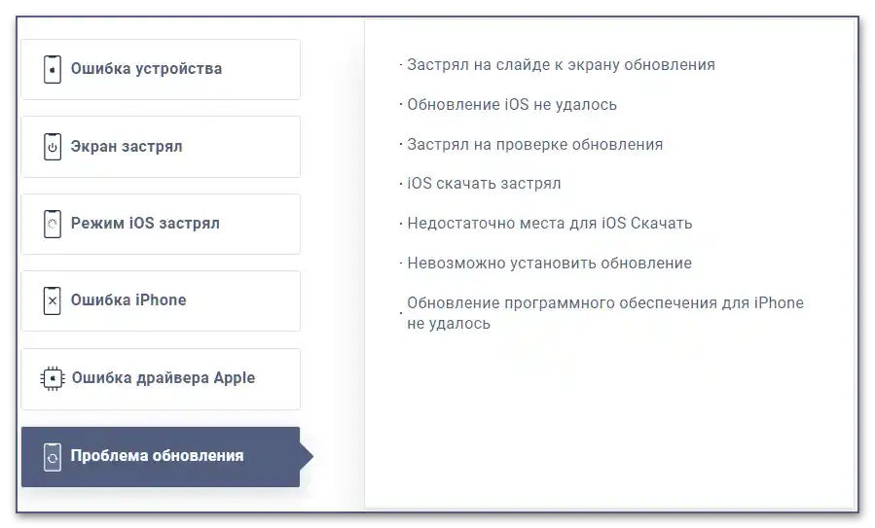This screenshot has width=875, height=528.
Task: Click the chip icon beside Ошибка драйвера Apple
Action: pos(53,378)
